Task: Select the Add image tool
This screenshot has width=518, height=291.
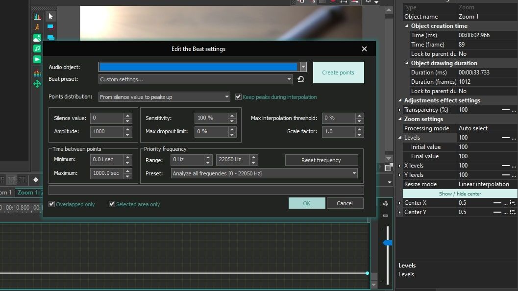Action: [37, 37]
